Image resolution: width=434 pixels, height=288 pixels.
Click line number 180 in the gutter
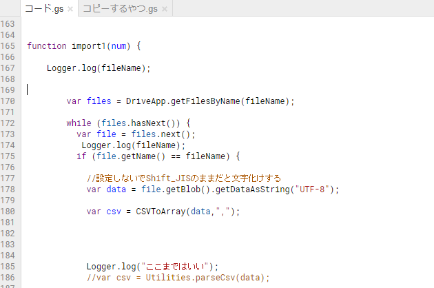click(x=8, y=212)
